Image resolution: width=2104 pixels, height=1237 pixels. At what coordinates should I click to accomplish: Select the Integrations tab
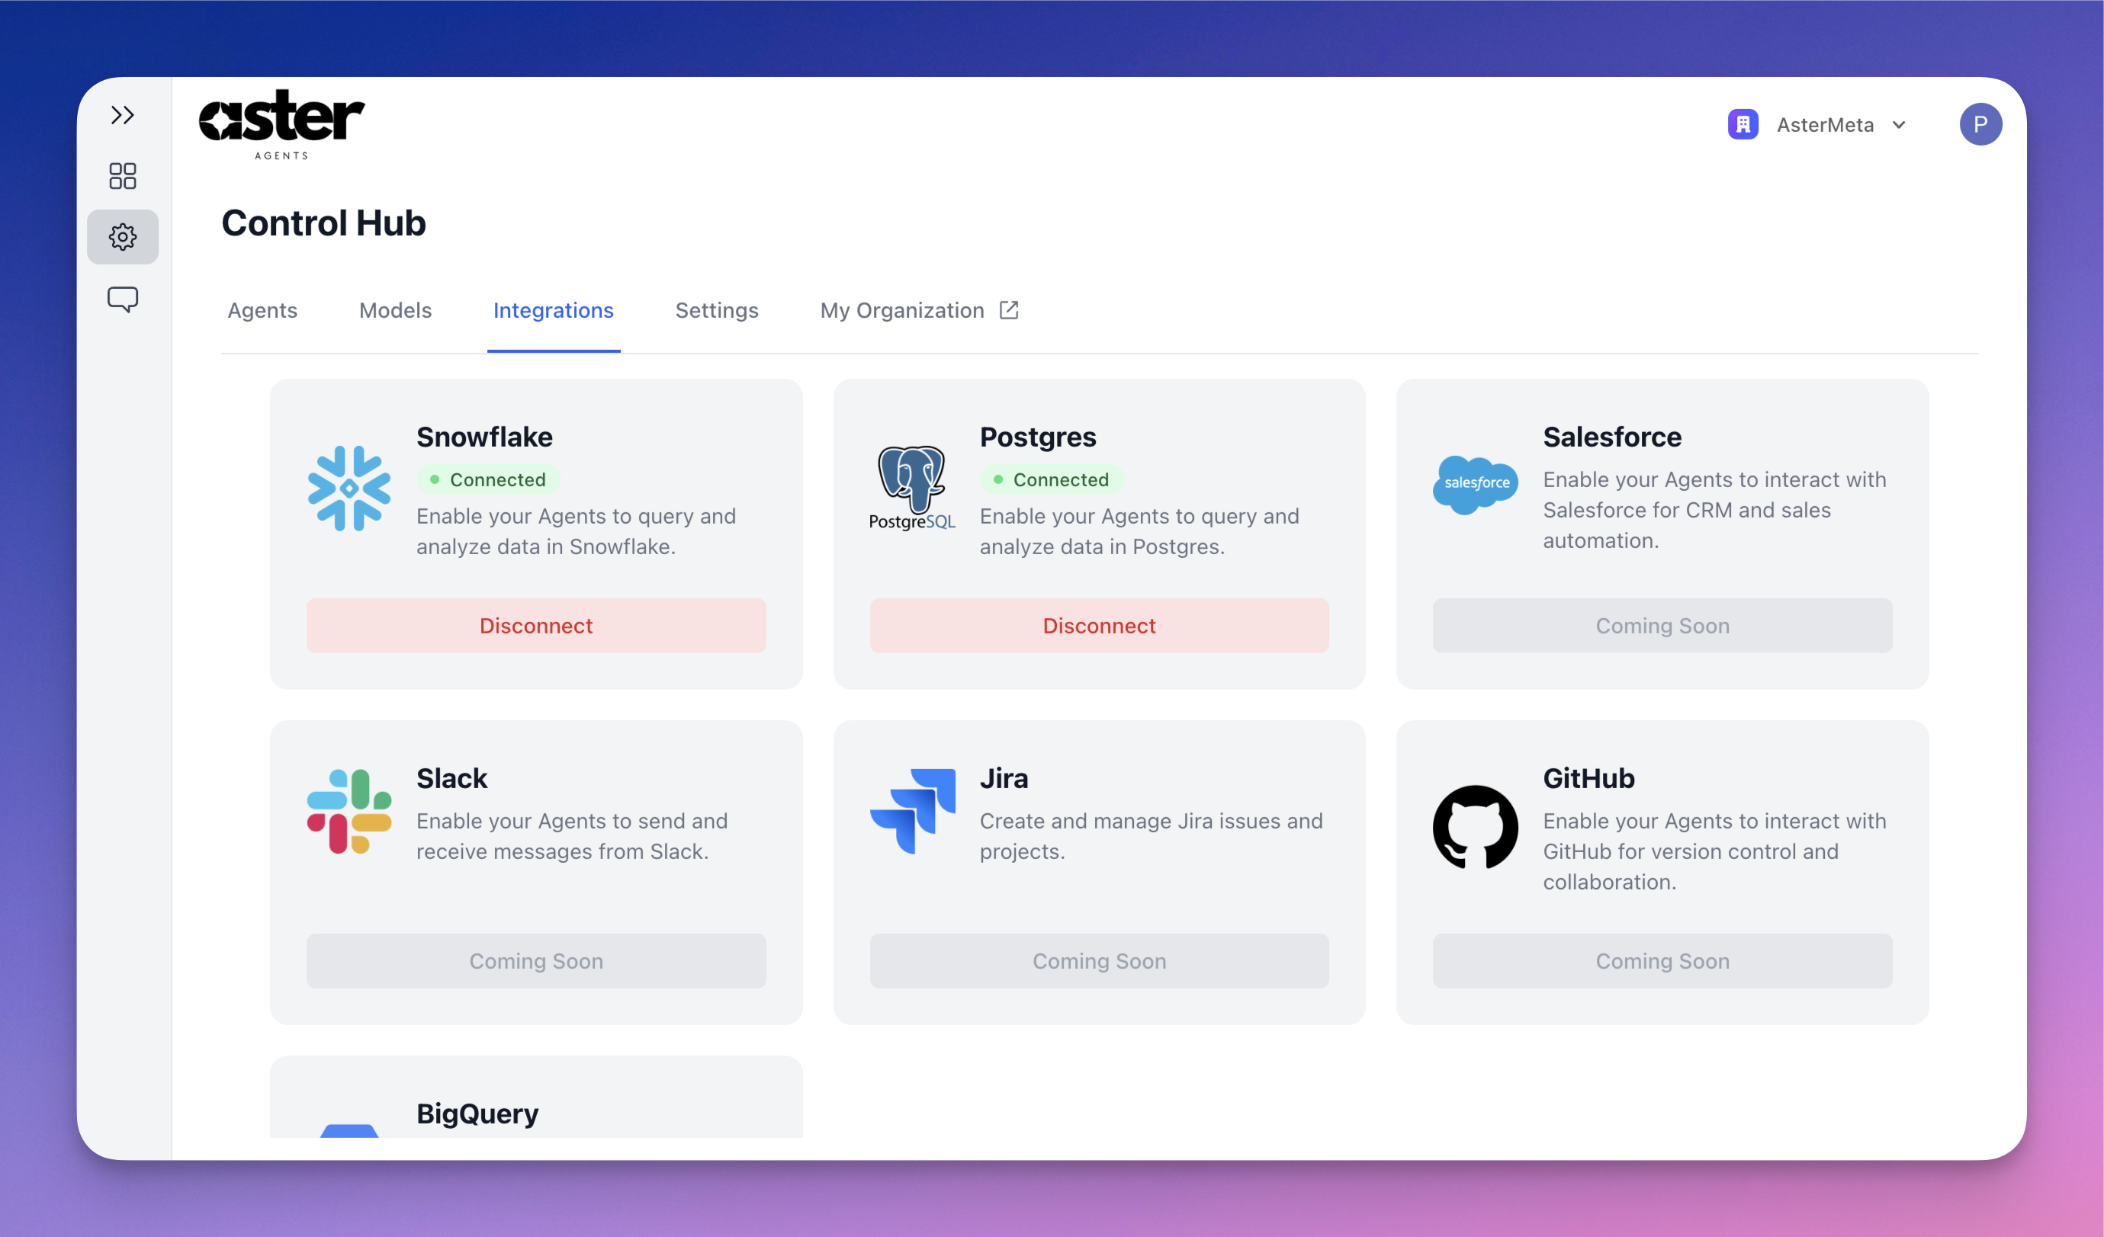(553, 310)
